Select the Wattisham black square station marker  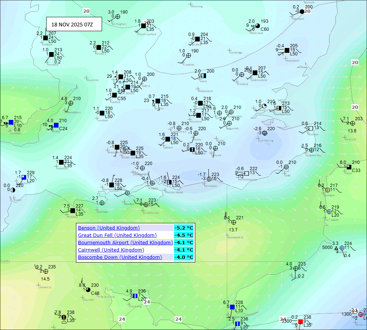[287, 50]
